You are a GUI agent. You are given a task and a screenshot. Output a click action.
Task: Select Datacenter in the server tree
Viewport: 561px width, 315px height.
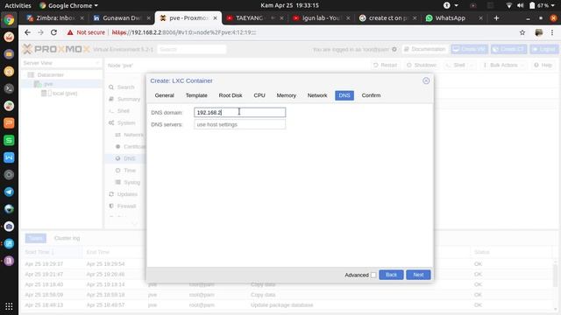click(51, 75)
